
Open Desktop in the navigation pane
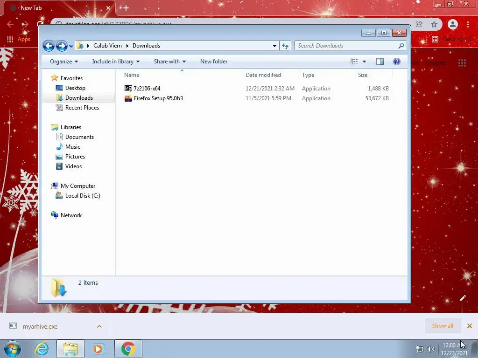pos(75,88)
